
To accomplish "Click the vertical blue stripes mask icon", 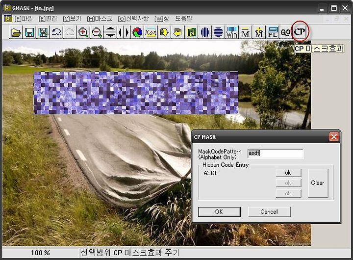I will 205,32.
